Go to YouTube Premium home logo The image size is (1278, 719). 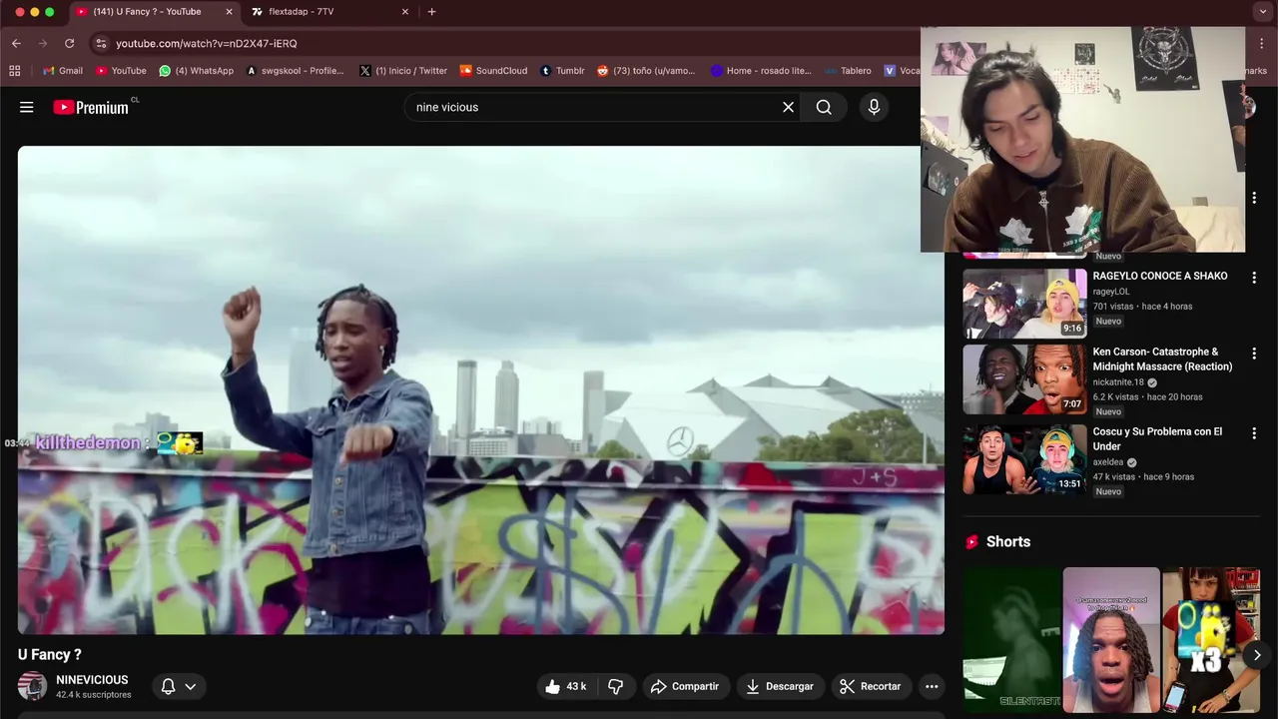point(91,107)
